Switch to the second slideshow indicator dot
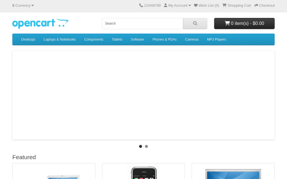Image resolution: width=287 pixels, height=179 pixels. (147, 146)
